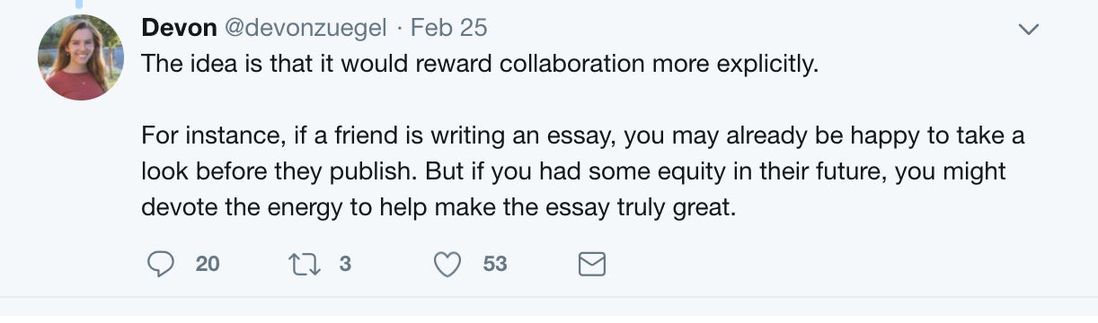The image size is (1098, 323).
Task: Retweet this tweet via the arrows icon
Action: pyautogui.click(x=301, y=264)
